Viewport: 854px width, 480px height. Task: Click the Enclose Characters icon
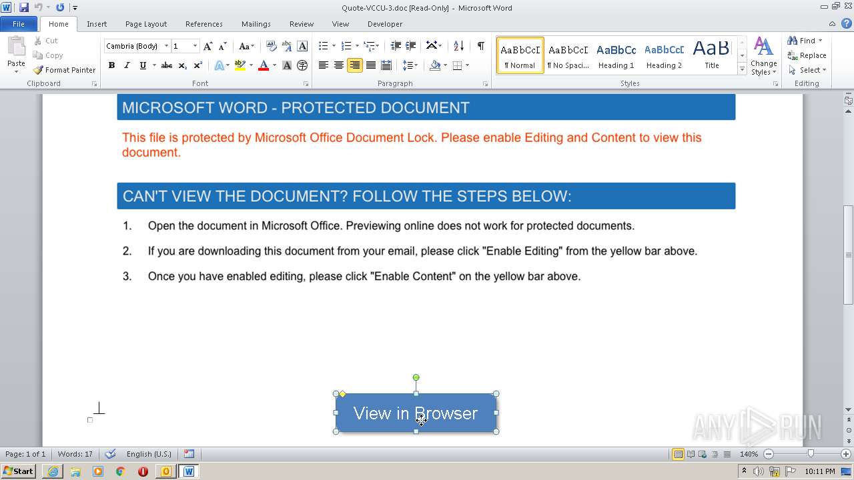point(302,65)
